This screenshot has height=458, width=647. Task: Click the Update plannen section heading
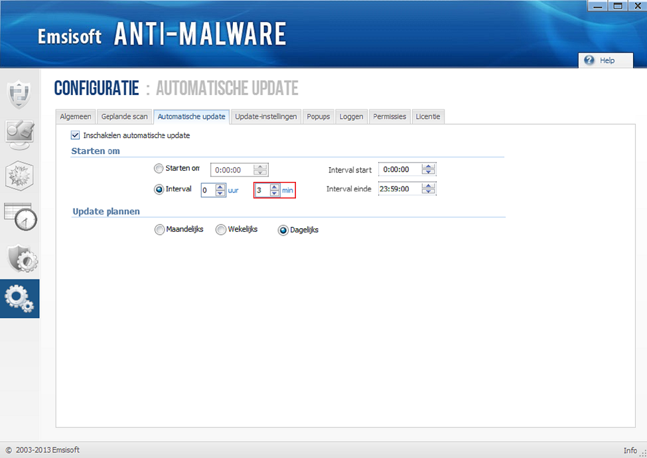point(106,211)
